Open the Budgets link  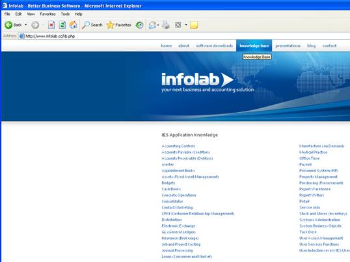point(168,183)
